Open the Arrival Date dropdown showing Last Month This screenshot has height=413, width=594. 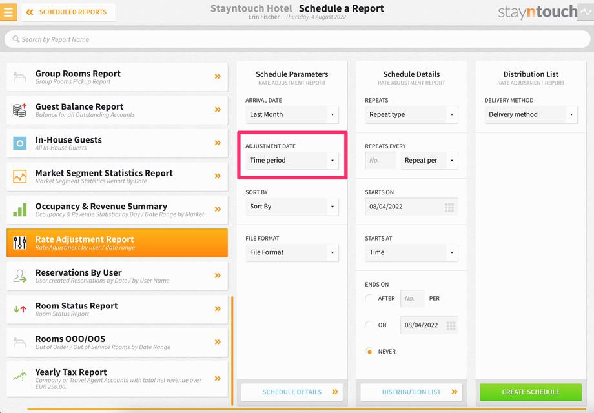[292, 114]
